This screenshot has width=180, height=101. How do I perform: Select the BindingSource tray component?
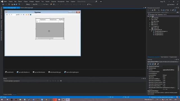click(23, 72)
